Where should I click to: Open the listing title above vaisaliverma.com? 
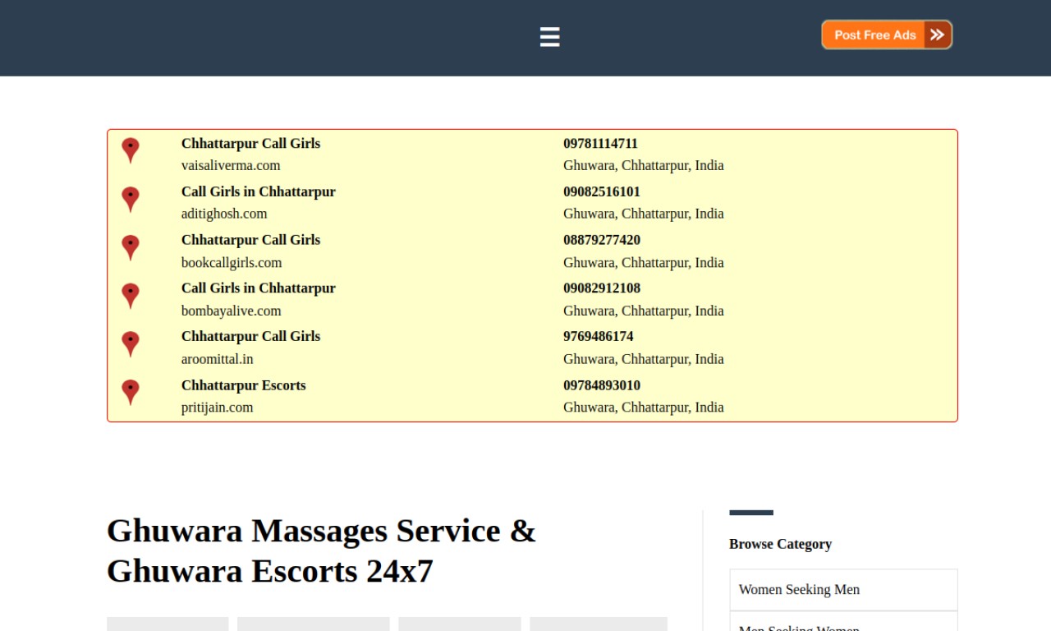click(250, 143)
